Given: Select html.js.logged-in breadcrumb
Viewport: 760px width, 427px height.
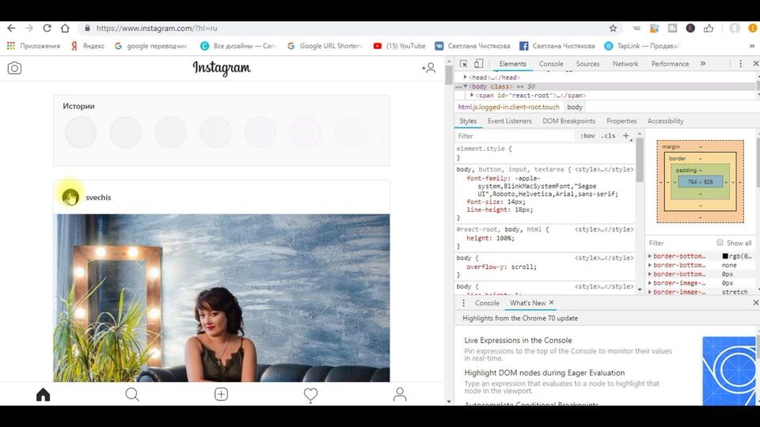Looking at the screenshot, I should pyautogui.click(x=508, y=107).
